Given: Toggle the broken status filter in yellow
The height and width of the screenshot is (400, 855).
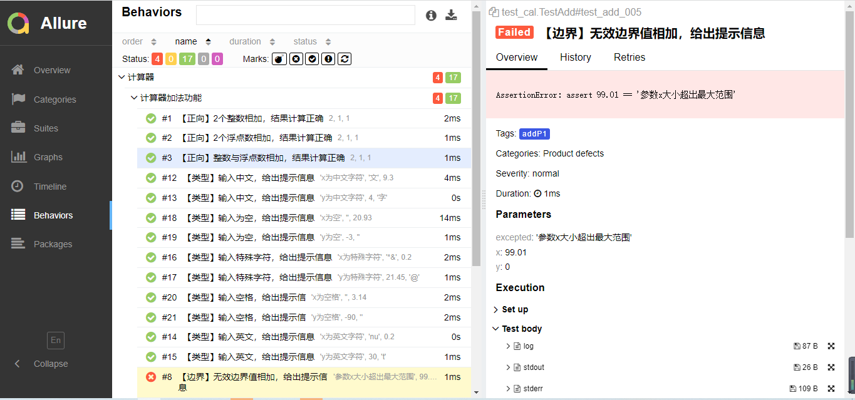Looking at the screenshot, I should 170,59.
